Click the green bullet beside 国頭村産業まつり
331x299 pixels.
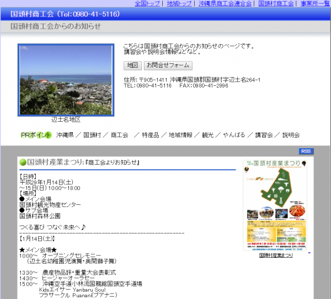click(23, 162)
